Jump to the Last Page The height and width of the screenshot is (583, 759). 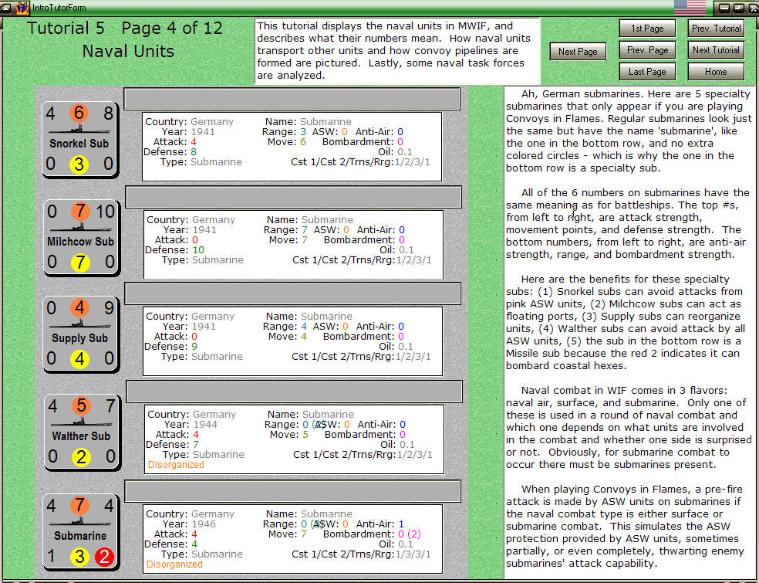tap(646, 71)
